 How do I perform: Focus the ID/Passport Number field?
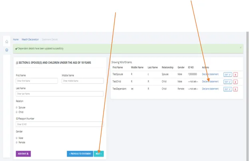[60, 124]
